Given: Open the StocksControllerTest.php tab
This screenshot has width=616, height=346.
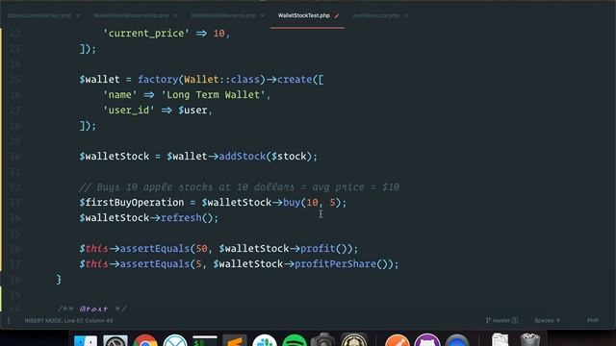Looking at the screenshot, I should click(39, 15).
